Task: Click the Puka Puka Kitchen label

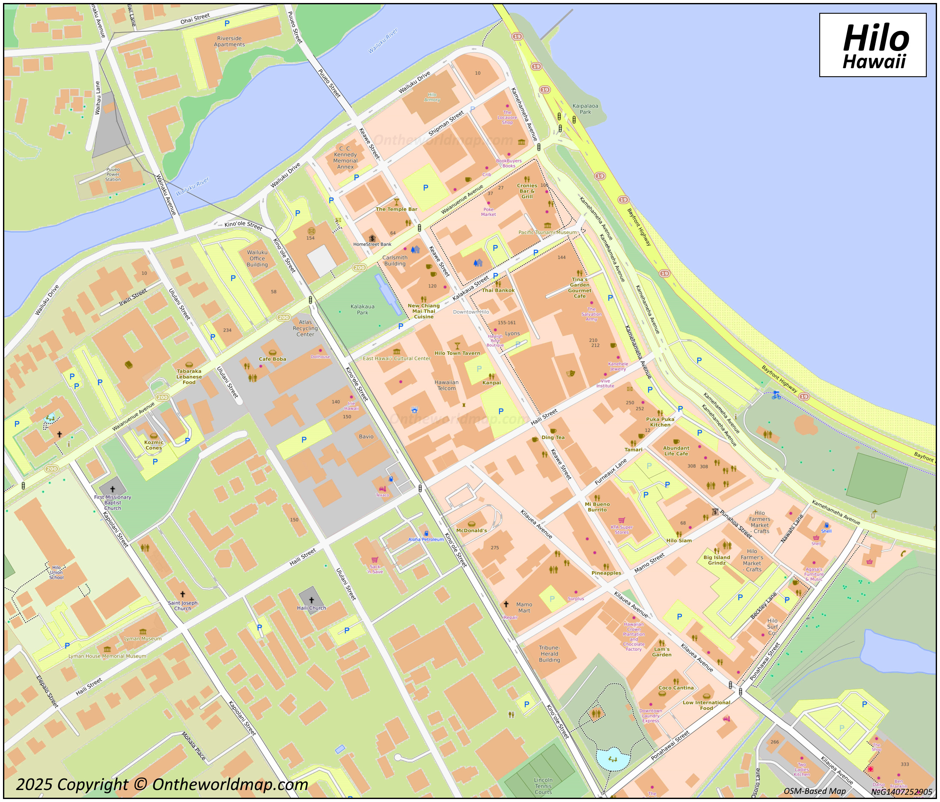Action: 660,422
